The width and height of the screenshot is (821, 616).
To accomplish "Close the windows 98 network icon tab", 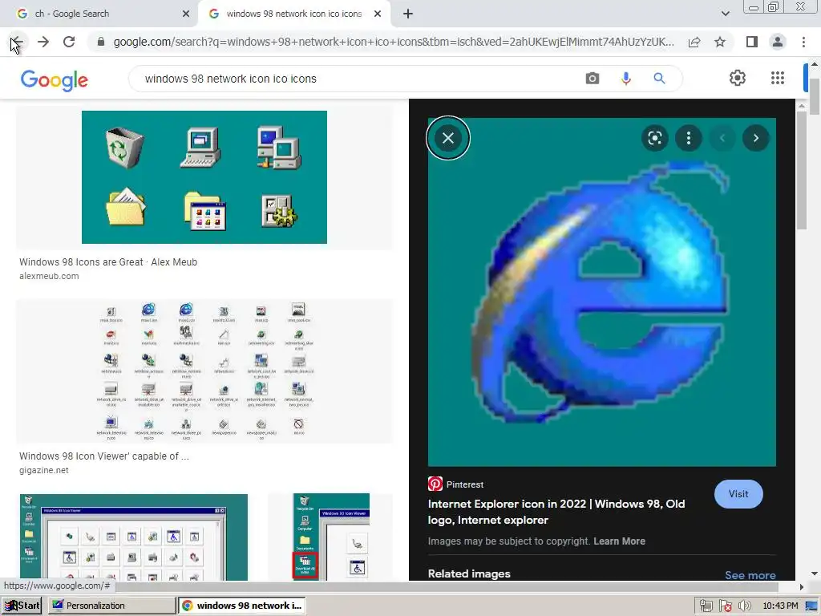I will coord(378,14).
